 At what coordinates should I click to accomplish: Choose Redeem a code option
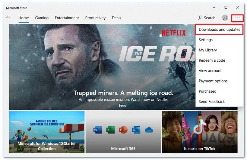[x=212, y=60]
